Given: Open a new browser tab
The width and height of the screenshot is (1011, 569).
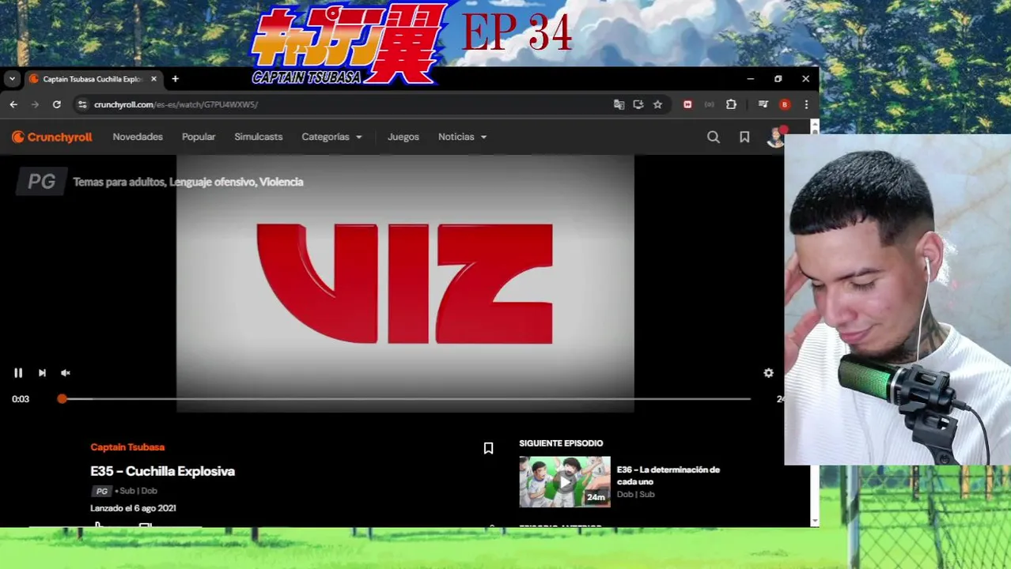Looking at the screenshot, I should [x=175, y=79].
